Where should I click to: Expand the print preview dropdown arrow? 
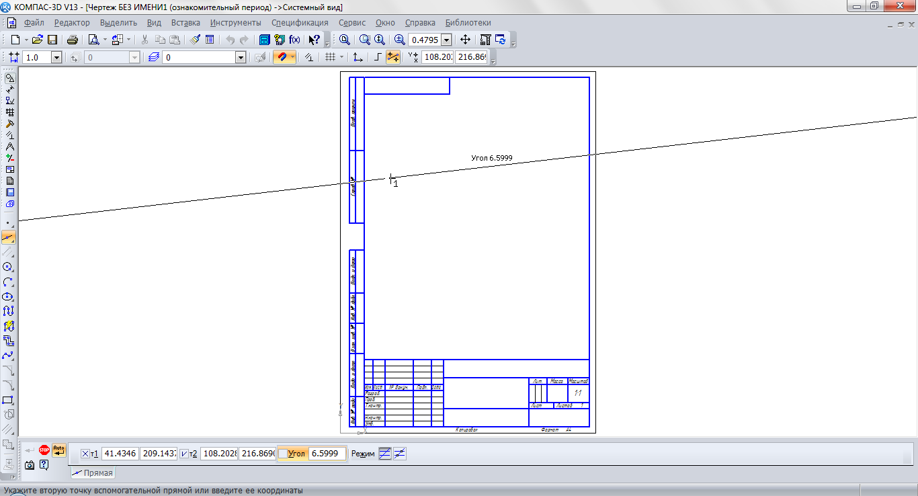105,40
